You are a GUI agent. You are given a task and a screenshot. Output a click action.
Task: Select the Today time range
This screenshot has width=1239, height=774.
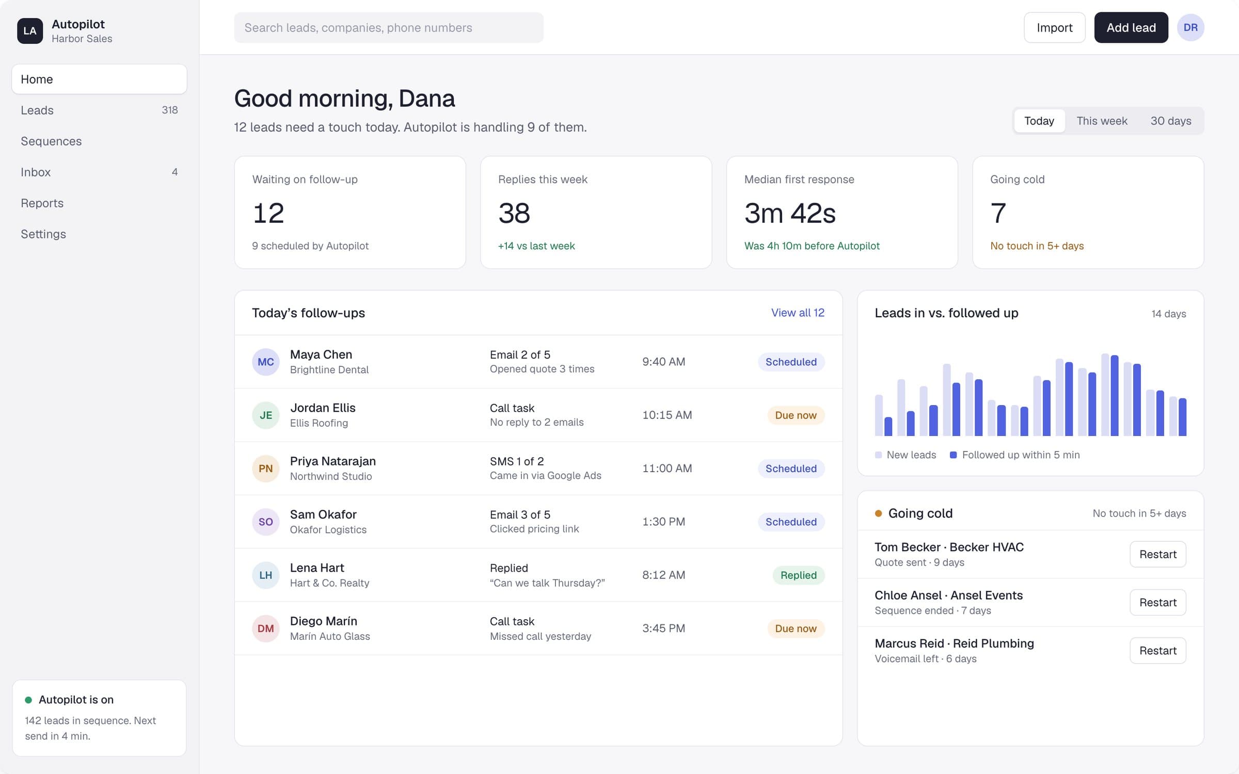(1039, 121)
